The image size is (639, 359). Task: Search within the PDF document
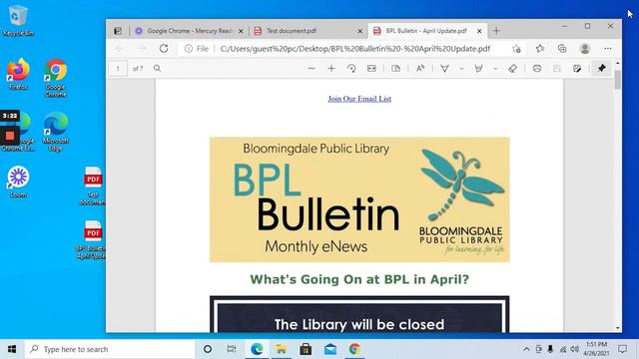point(158,69)
